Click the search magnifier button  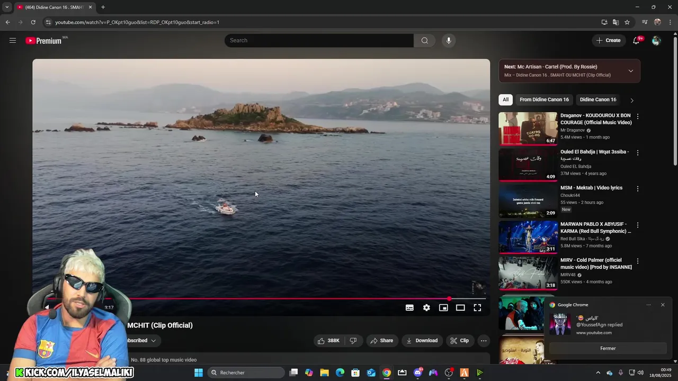pos(424,40)
